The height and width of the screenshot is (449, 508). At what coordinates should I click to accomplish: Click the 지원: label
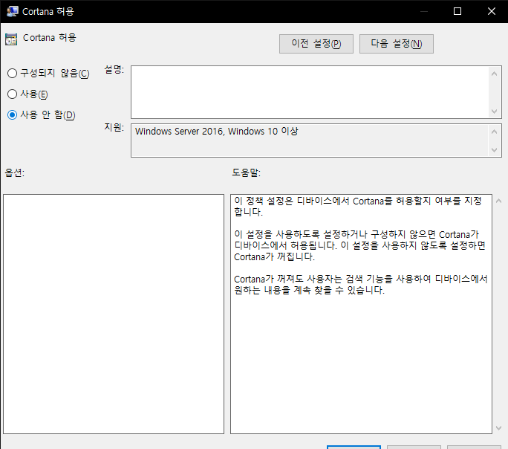114,127
